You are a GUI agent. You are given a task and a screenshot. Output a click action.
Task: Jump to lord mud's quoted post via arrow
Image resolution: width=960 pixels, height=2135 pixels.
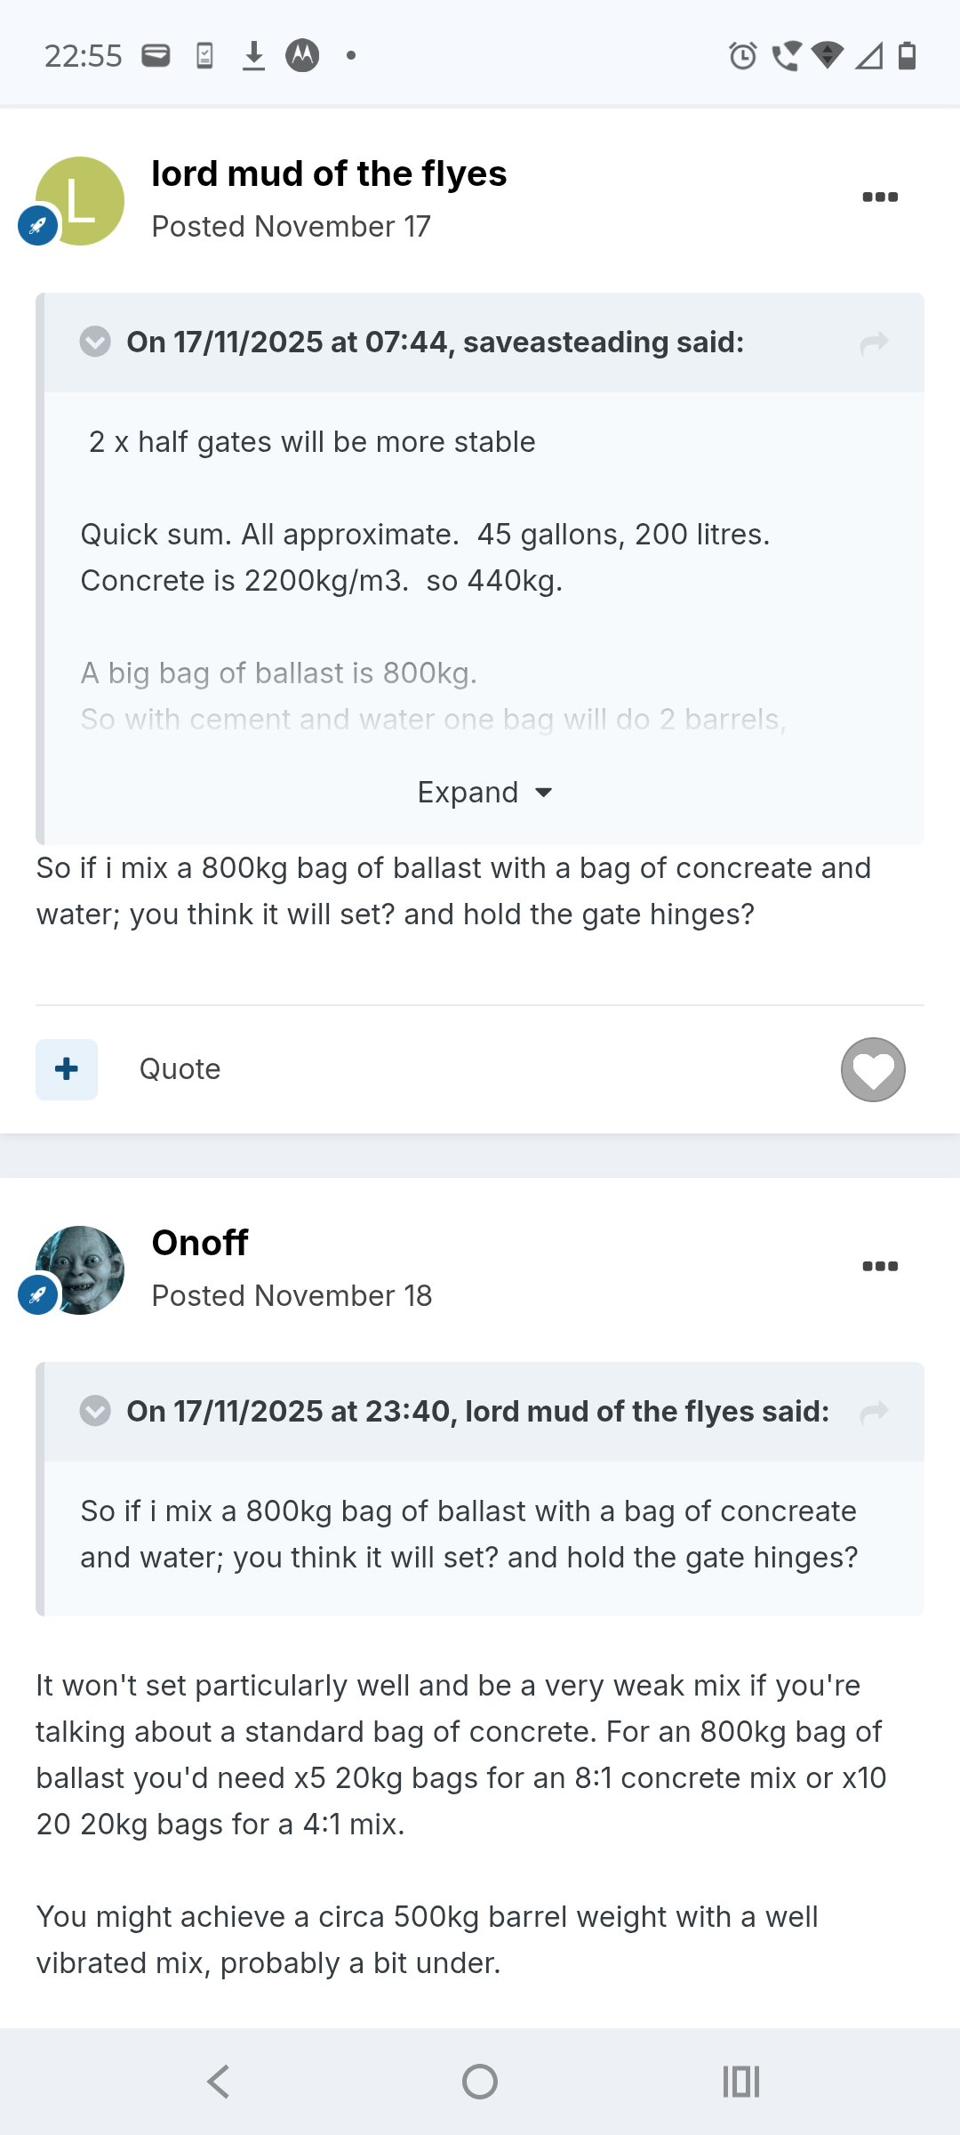tap(875, 1413)
